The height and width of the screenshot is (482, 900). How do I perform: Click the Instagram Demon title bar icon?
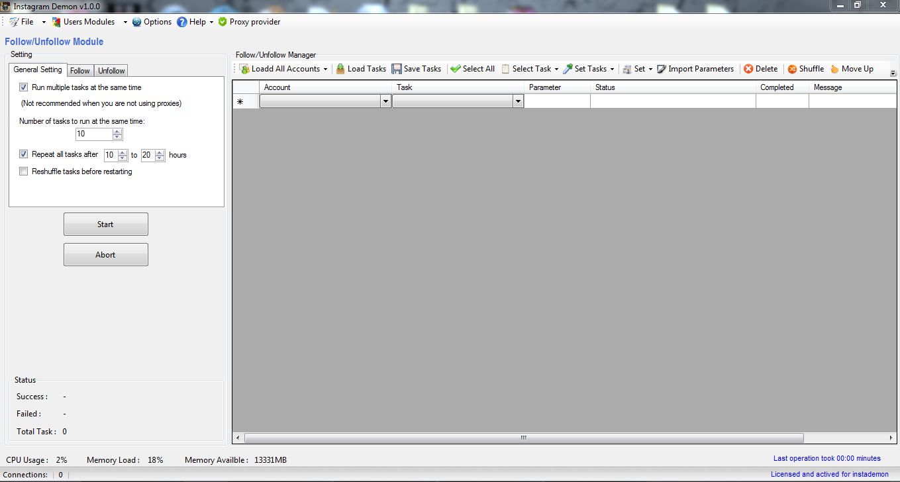pyautogui.click(x=5, y=5)
